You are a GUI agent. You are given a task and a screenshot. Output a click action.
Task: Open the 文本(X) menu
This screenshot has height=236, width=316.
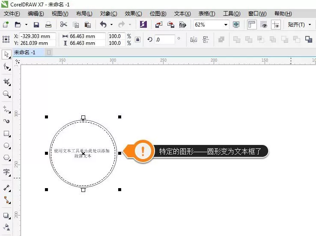[182, 14]
